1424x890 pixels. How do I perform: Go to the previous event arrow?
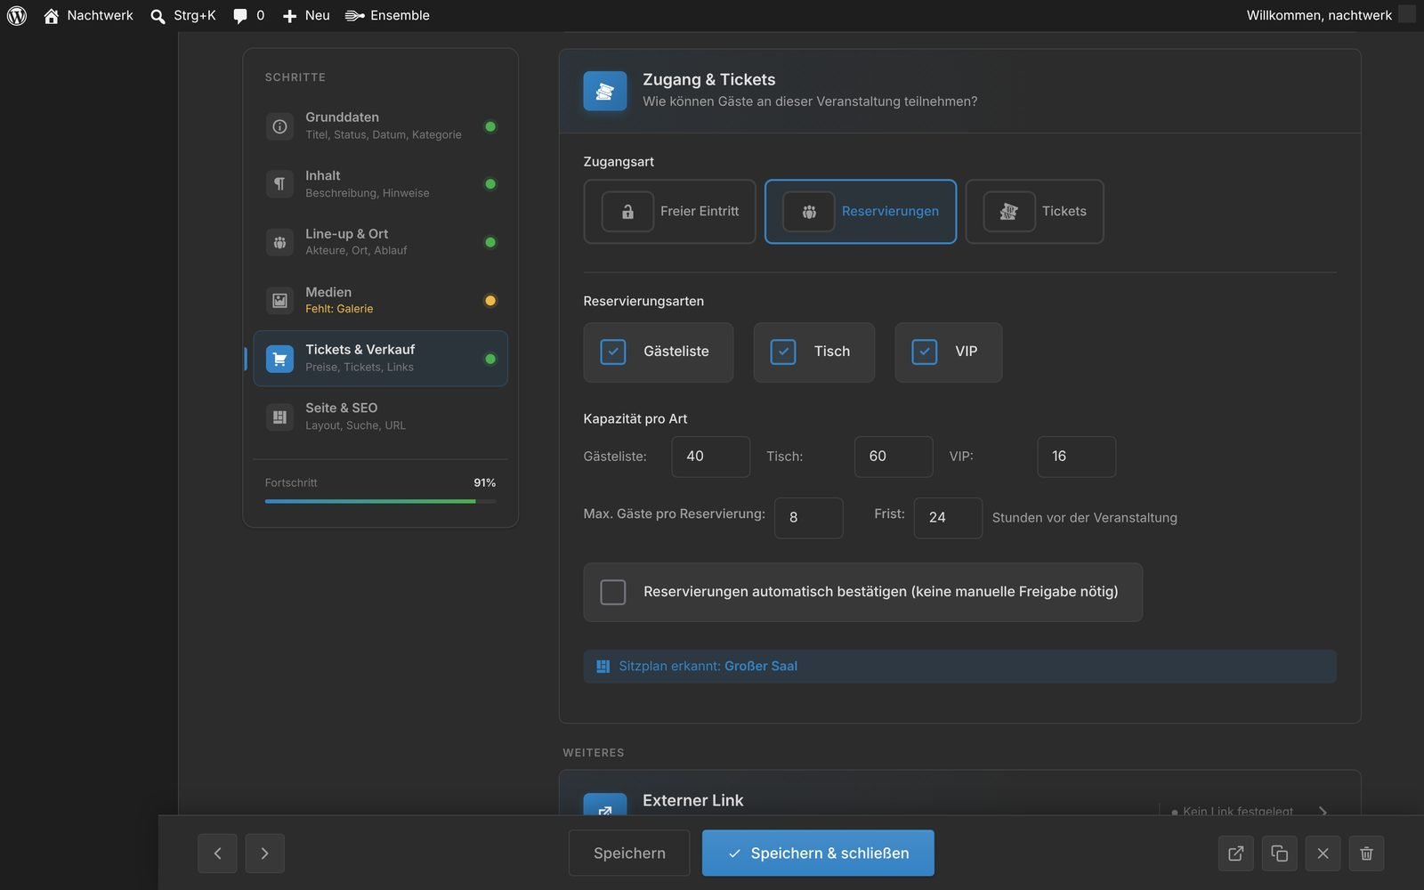click(217, 854)
